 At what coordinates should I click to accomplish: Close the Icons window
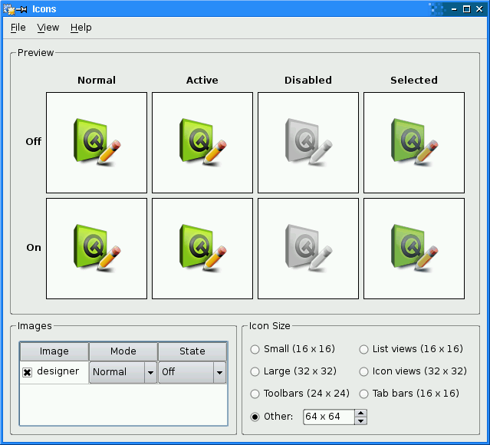tap(479, 9)
